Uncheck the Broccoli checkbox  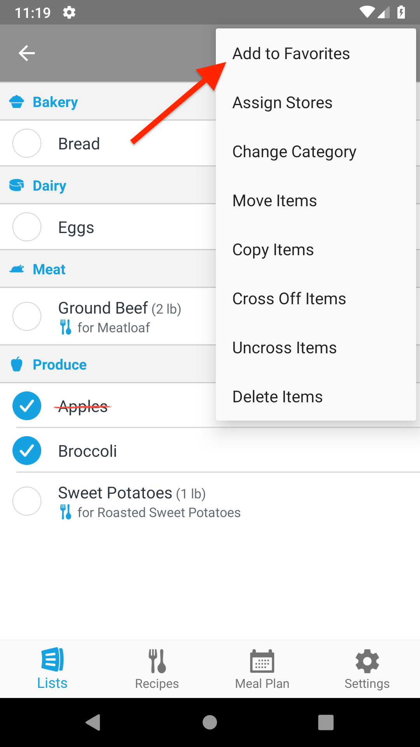27,451
